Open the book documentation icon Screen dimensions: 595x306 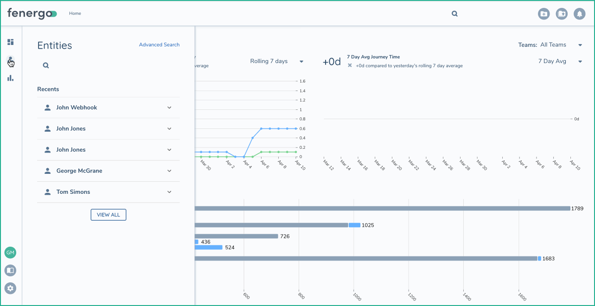coord(10,270)
